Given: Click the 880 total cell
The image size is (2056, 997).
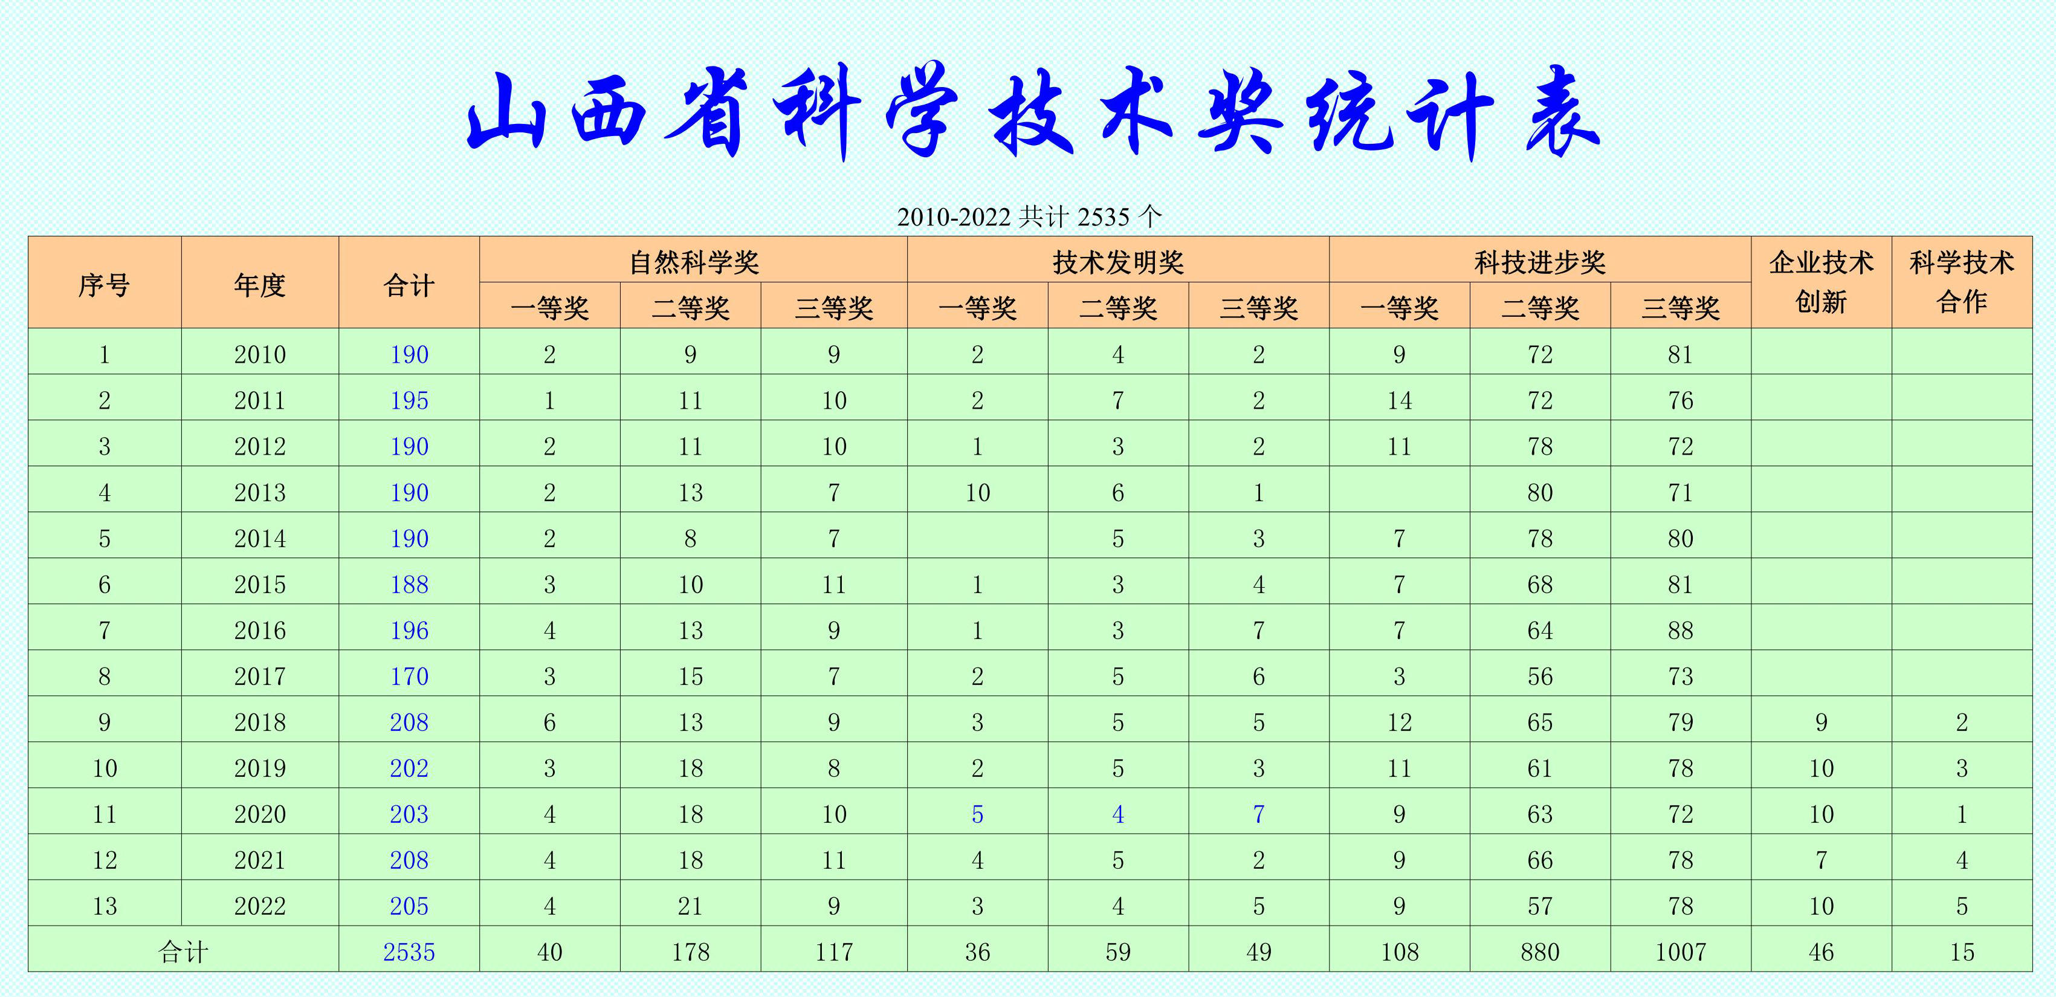Looking at the screenshot, I should coord(1540,952).
